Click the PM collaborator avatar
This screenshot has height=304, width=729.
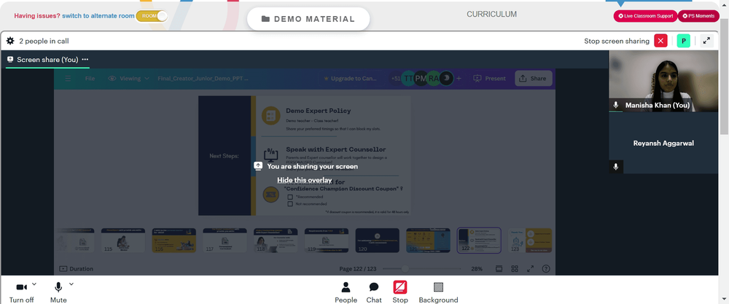[x=421, y=79]
